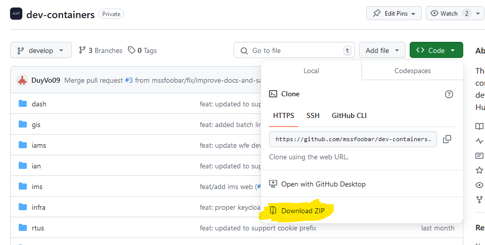The image size is (485, 245).
Task: Open the ian folder
Action: (x=36, y=166)
